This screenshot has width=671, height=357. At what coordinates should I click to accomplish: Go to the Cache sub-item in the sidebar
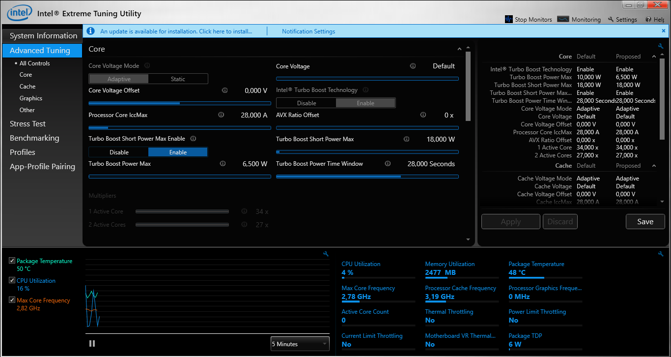28,87
